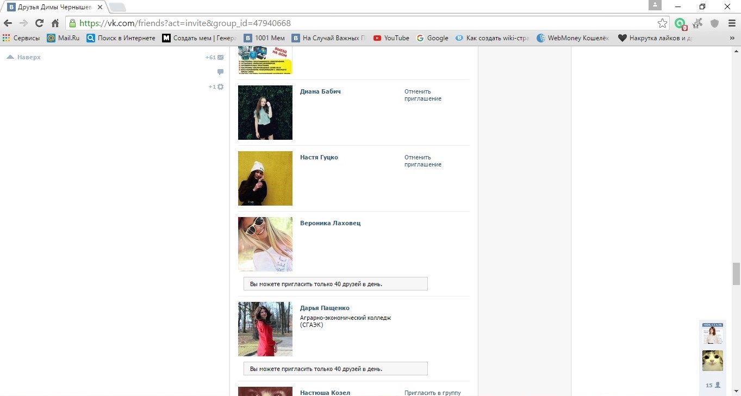Click Вероника Лаховец photo thumbnail
Image resolution: width=741 pixels, height=396 pixels.
click(x=265, y=244)
